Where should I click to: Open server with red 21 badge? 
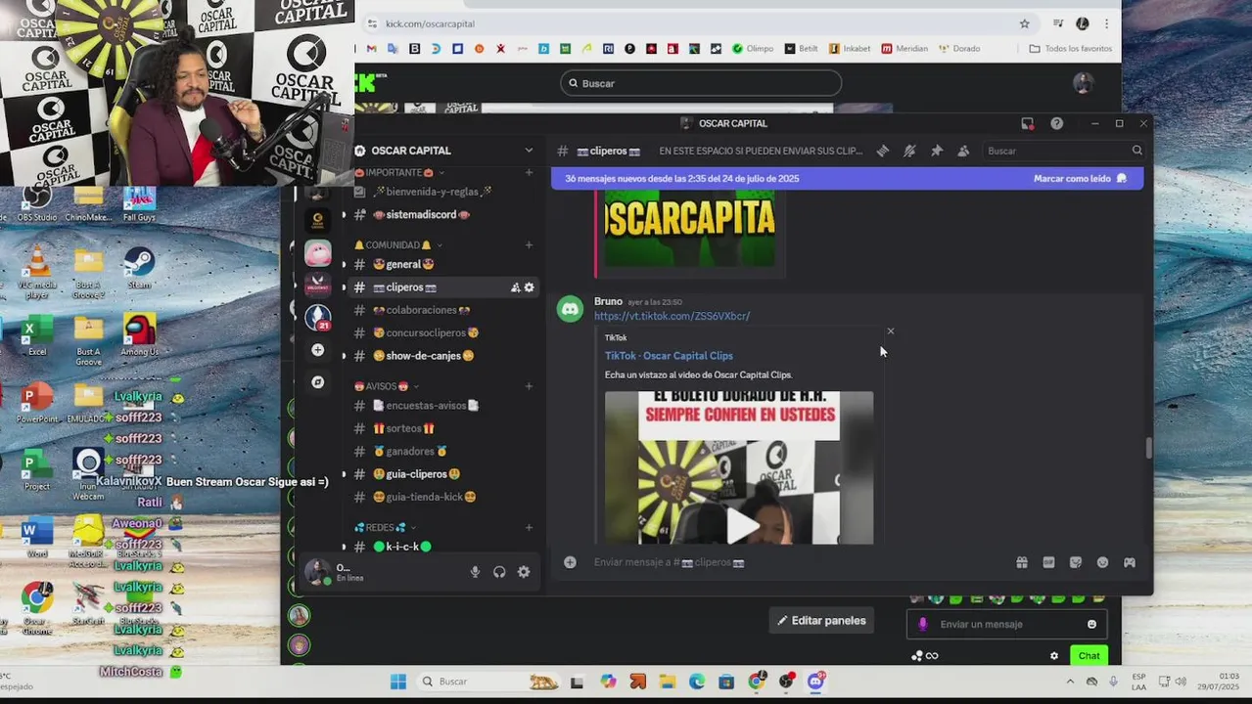pos(317,317)
